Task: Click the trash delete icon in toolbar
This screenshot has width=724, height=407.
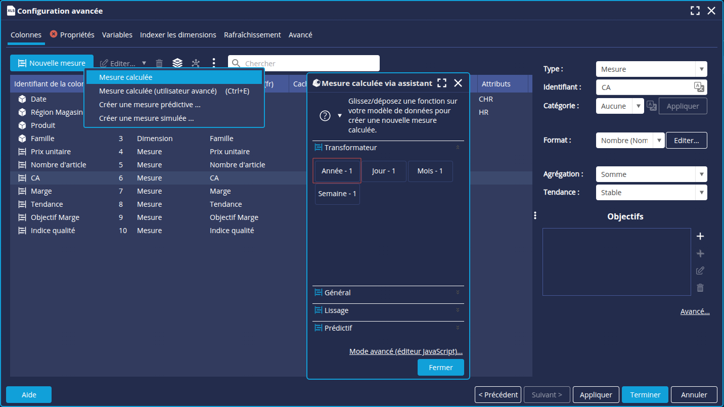Action: click(x=159, y=63)
